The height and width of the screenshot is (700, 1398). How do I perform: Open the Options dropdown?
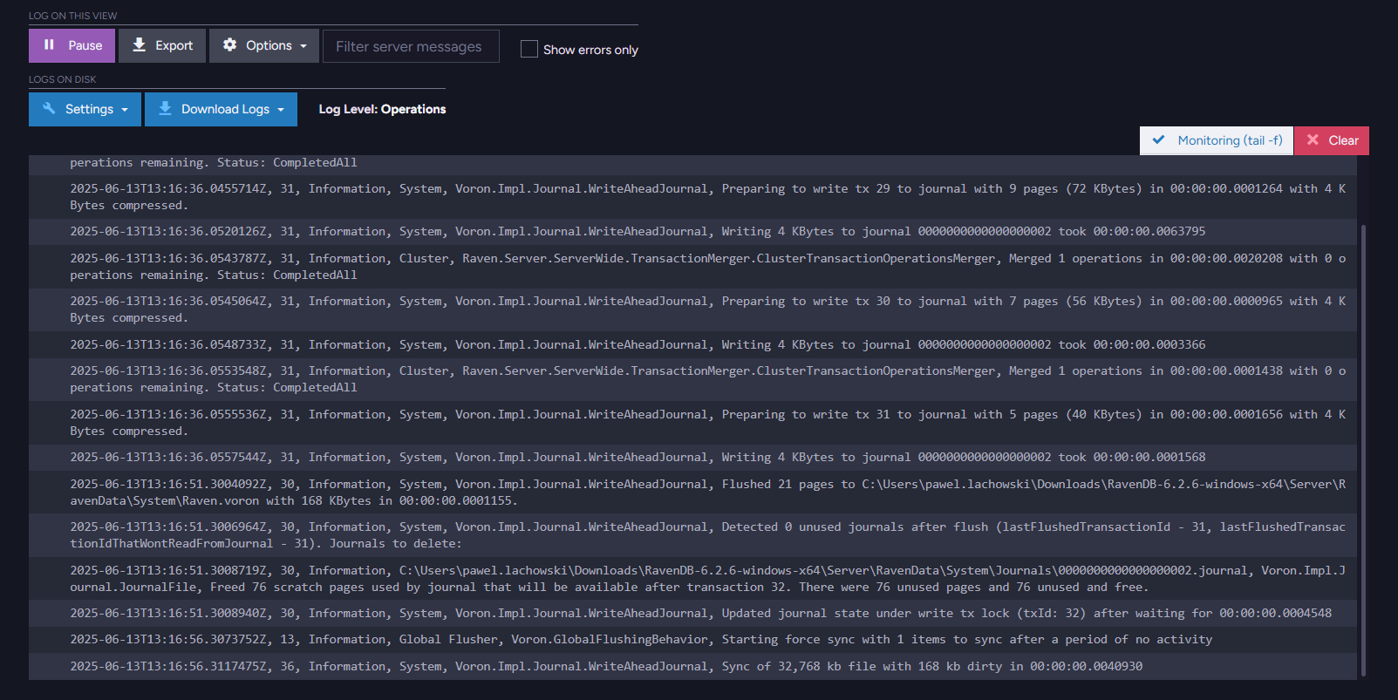click(264, 45)
